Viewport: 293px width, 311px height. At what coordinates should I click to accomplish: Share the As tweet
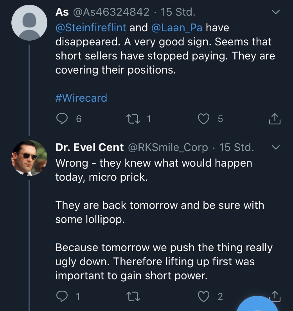pos(275,119)
